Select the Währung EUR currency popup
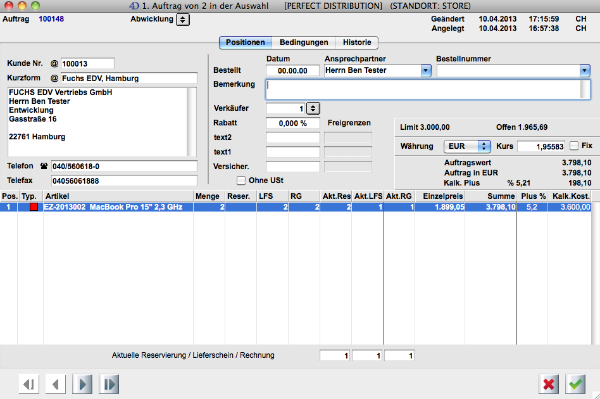The width and height of the screenshot is (600, 399). point(467,146)
